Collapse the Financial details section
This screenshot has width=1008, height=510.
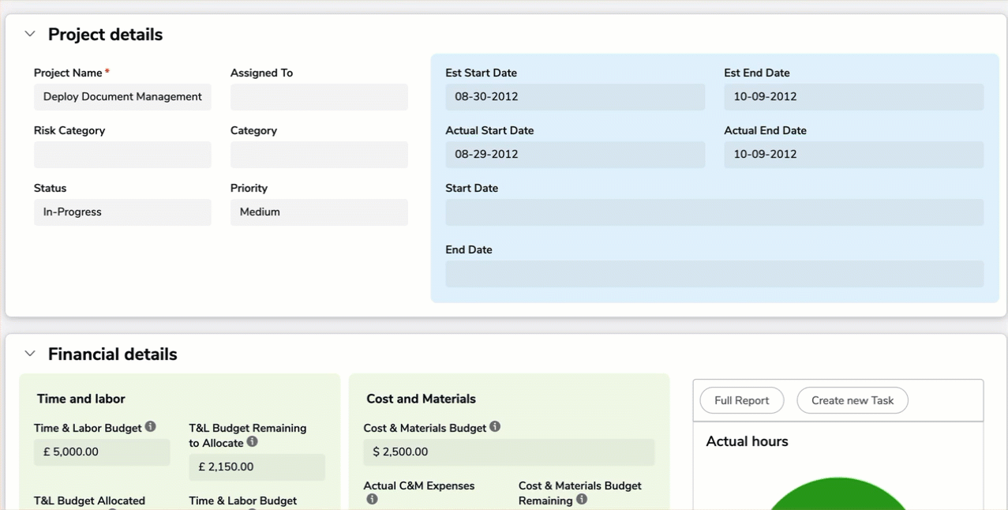click(x=30, y=354)
